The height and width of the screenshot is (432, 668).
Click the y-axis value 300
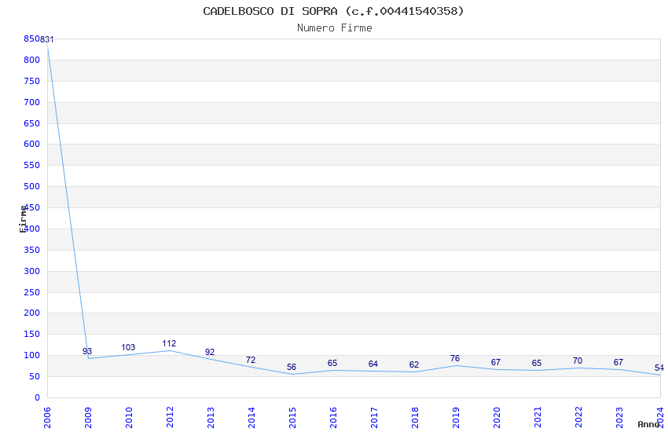point(32,271)
